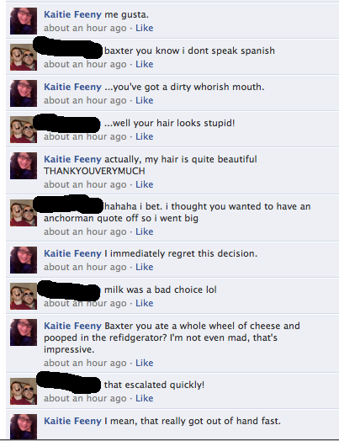Like the "your hair looks stupid" comment
339x441 pixels.
(145, 136)
